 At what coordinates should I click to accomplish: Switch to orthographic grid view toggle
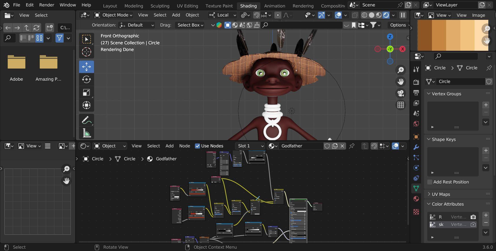pos(401,105)
